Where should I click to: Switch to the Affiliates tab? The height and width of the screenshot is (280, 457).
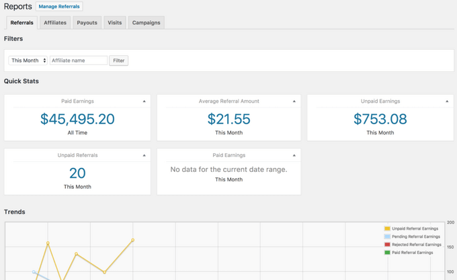tap(55, 23)
